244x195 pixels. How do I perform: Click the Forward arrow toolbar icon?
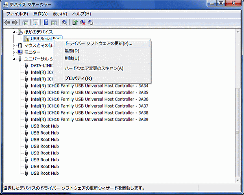click(x=15, y=22)
